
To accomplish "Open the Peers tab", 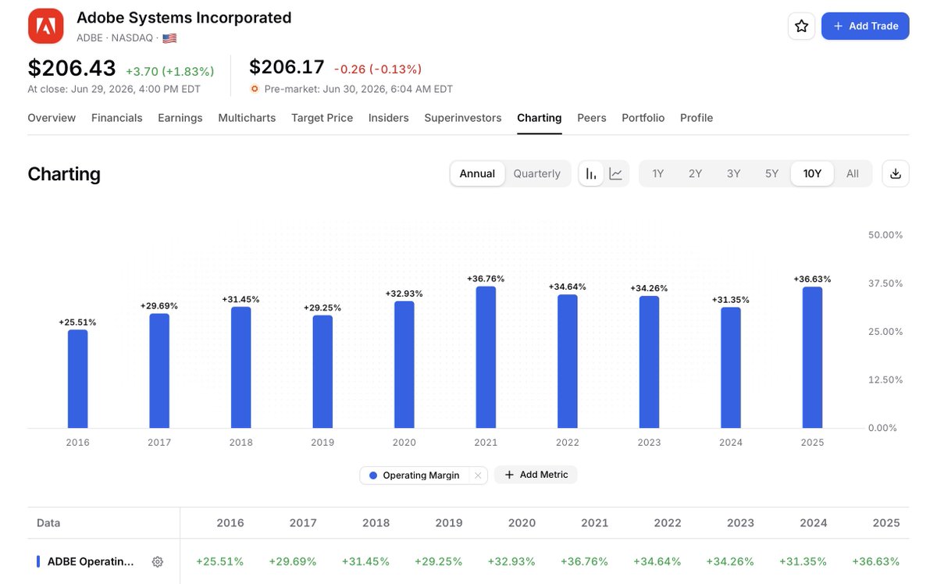I will (x=592, y=118).
